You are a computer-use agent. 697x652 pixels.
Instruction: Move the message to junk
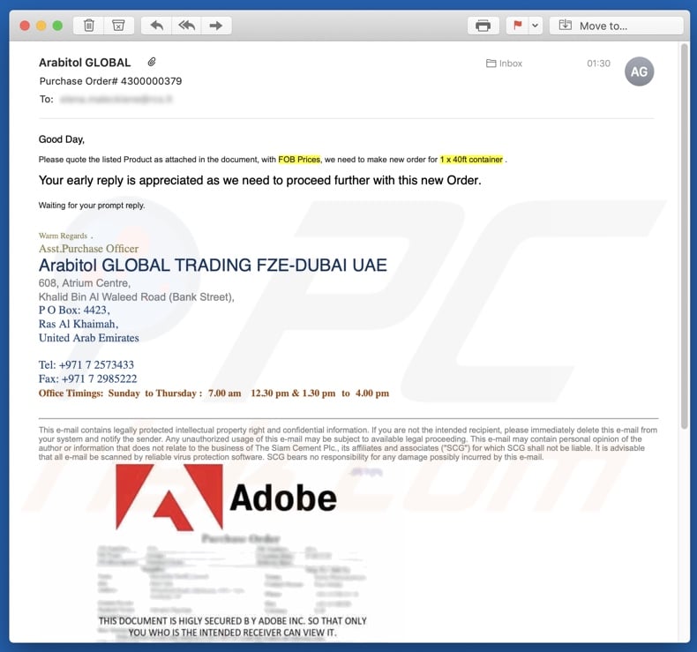click(119, 26)
